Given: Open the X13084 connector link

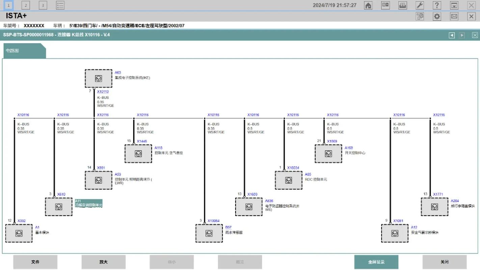Looking at the screenshot, I should point(213,221).
